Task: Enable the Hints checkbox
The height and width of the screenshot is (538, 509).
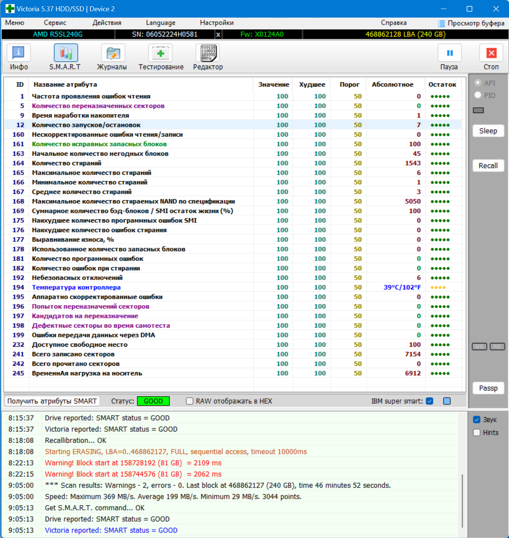Action: [x=477, y=432]
